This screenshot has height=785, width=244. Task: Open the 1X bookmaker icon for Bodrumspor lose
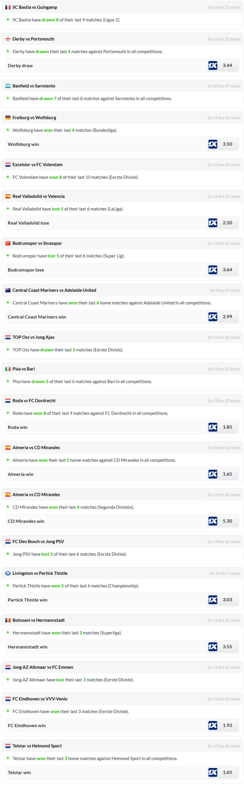click(213, 270)
